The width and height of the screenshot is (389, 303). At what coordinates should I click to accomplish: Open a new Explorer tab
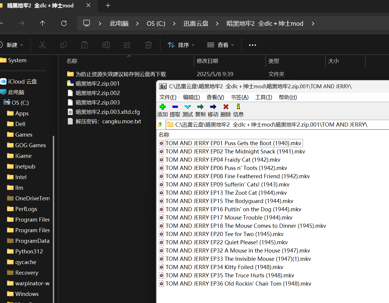(x=108, y=5)
